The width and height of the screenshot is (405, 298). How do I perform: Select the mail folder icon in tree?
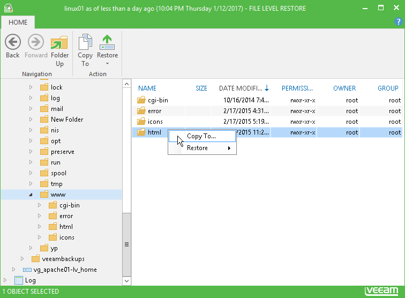click(x=44, y=108)
